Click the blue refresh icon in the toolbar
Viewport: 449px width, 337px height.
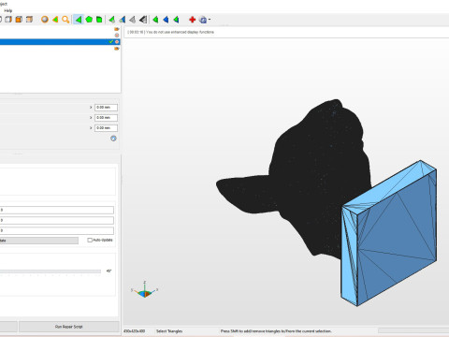pyautogui.click(x=203, y=20)
